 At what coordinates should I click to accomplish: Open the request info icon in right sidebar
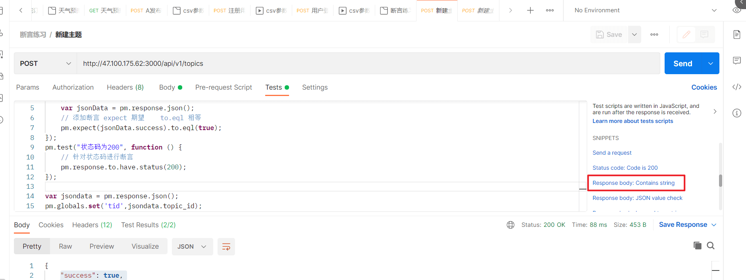tap(737, 113)
